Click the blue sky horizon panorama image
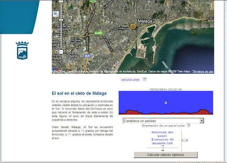Screen dimensions: 227x163 click(x=166, y=103)
